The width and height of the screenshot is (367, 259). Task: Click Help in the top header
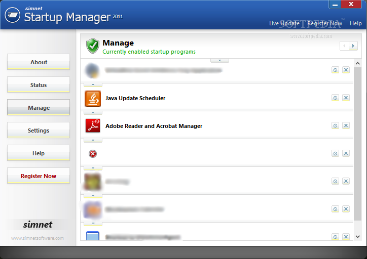[x=355, y=23]
